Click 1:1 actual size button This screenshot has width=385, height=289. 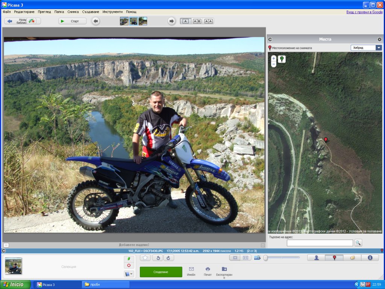pyautogui.click(x=246, y=257)
